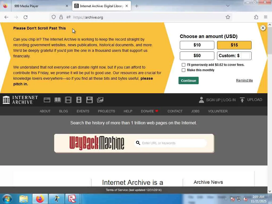This screenshot has height=204, width=272.
Task: Select the $10 donation amount
Action: click(197, 45)
